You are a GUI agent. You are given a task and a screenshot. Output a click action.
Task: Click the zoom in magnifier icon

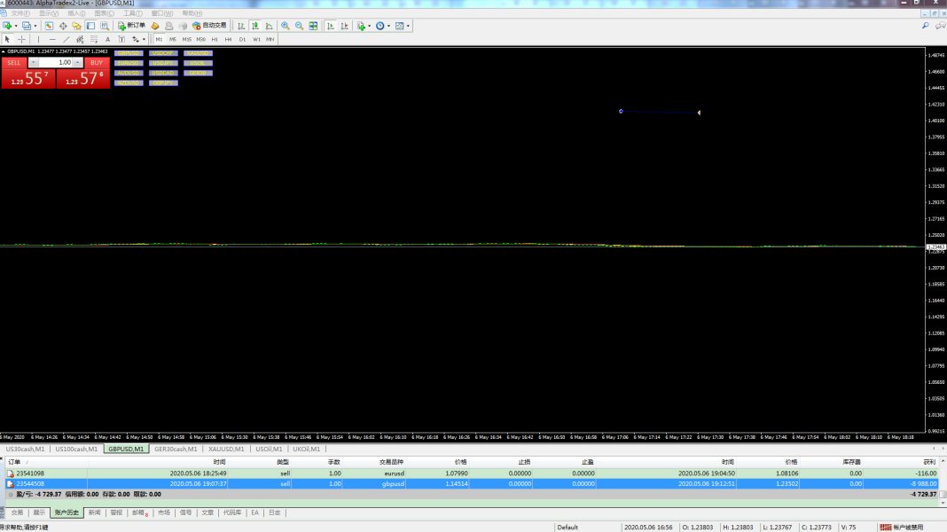(285, 26)
